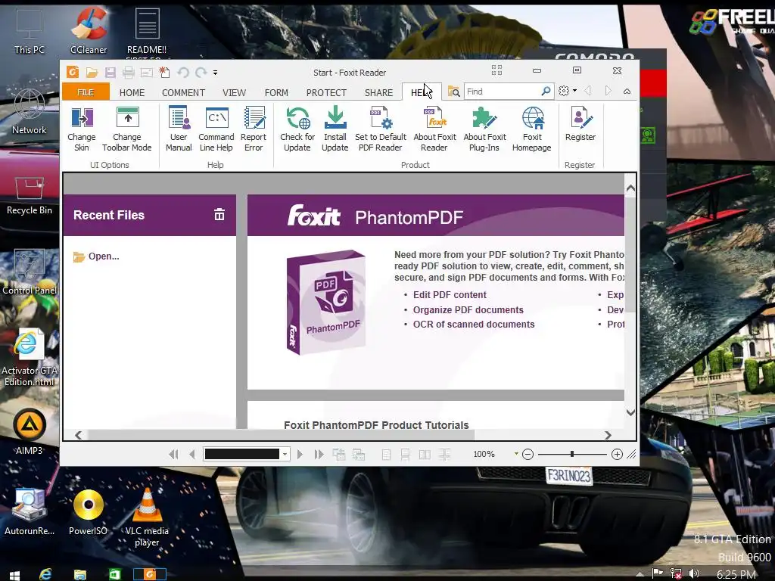Click the Save icon in quick access toolbar
This screenshot has width=775, height=581.
point(110,73)
